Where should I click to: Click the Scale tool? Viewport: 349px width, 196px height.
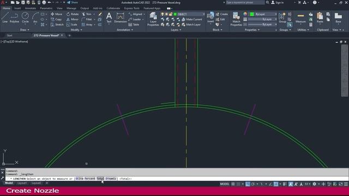click(x=71, y=24)
